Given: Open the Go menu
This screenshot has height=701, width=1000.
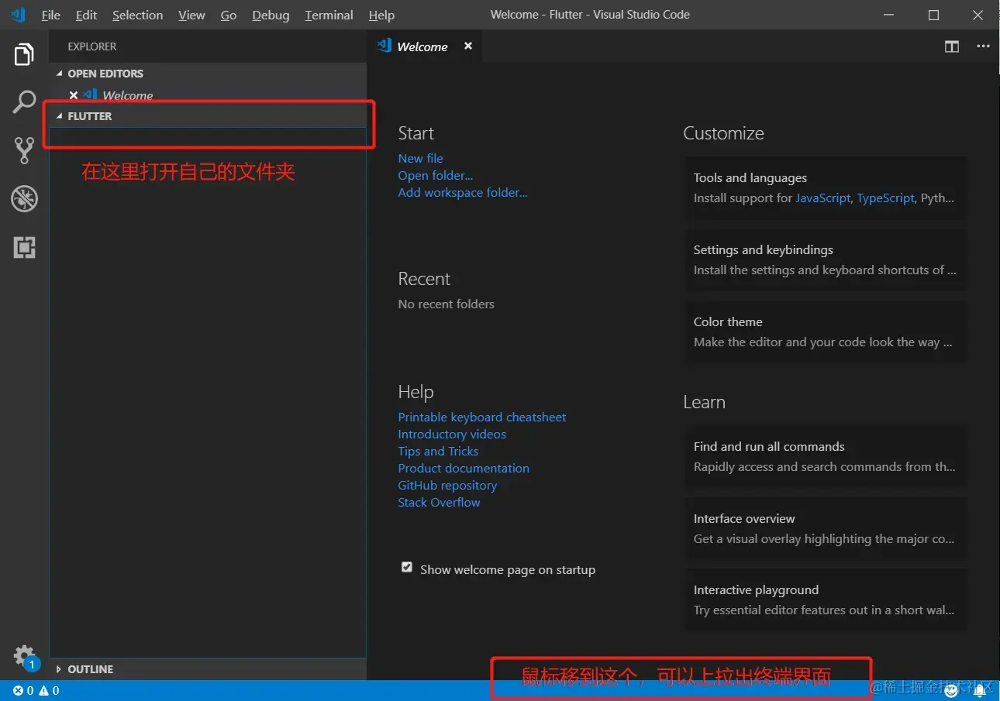Looking at the screenshot, I should 229,15.
